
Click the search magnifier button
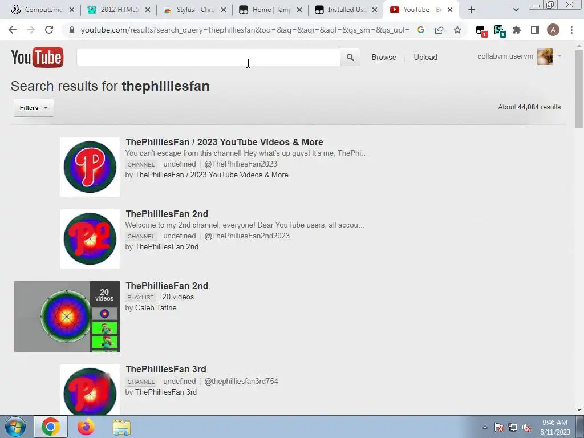coord(350,58)
